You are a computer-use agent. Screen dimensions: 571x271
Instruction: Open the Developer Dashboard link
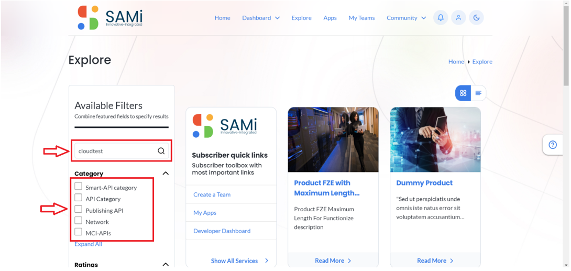tap(222, 231)
